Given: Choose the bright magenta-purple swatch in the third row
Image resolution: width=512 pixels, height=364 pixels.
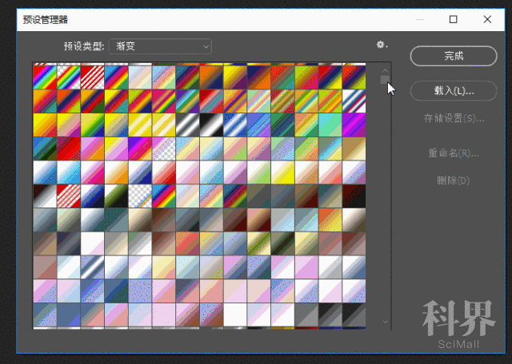Looking at the screenshot, I should pyautogui.click(x=354, y=125).
